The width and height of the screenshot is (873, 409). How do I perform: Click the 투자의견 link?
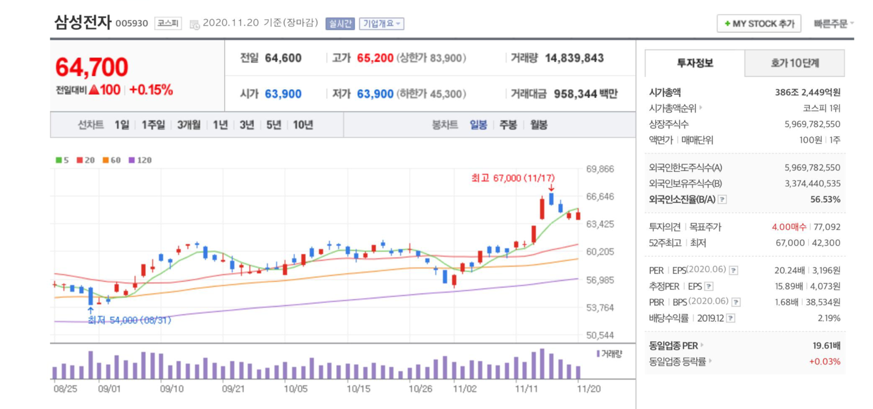click(664, 227)
